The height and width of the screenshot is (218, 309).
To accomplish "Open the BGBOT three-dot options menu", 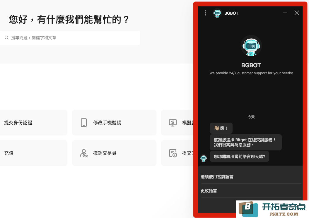I will pyautogui.click(x=206, y=13).
